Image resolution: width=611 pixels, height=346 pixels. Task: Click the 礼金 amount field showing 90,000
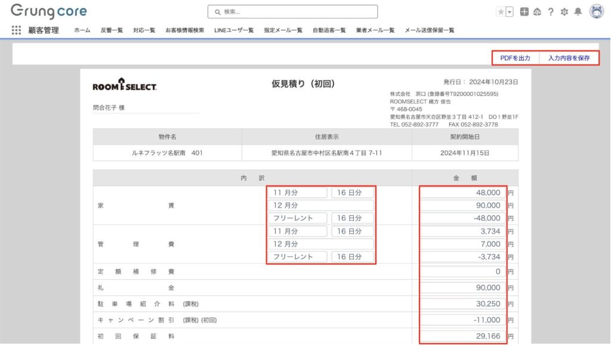pos(462,288)
